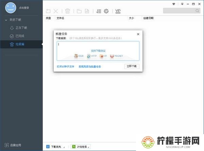Click the green 计划任务 clock icon

[x=74, y=147]
